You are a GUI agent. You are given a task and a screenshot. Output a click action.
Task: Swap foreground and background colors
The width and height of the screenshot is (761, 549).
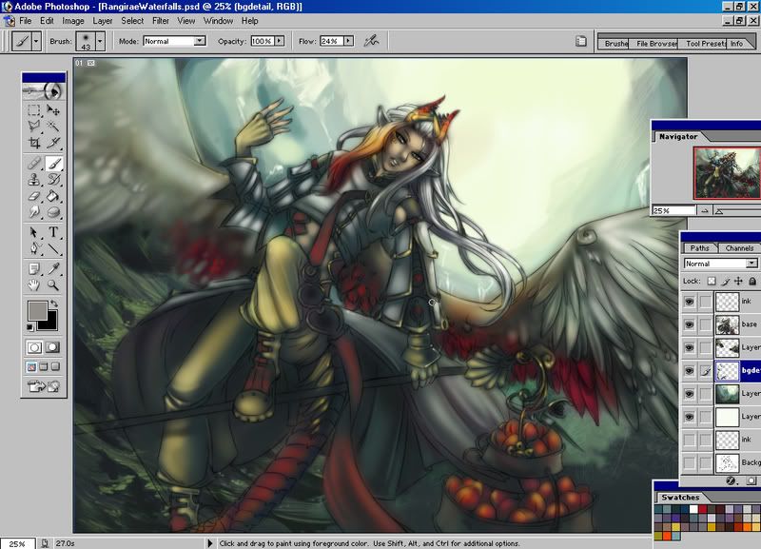click(x=54, y=304)
